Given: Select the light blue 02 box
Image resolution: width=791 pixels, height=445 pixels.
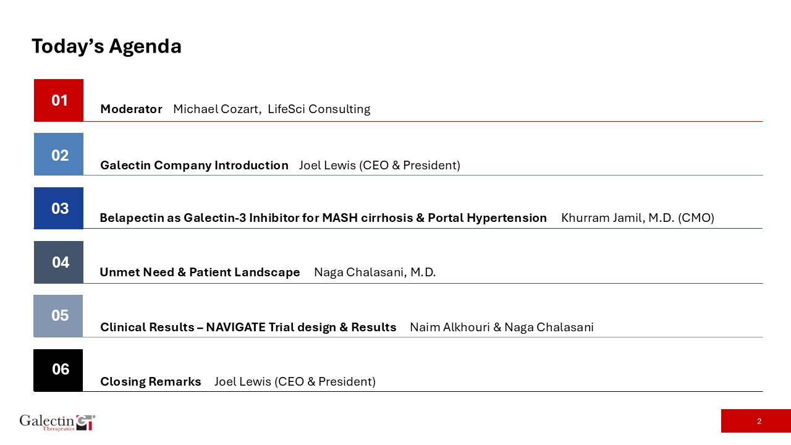Looking at the screenshot, I should click(59, 155).
